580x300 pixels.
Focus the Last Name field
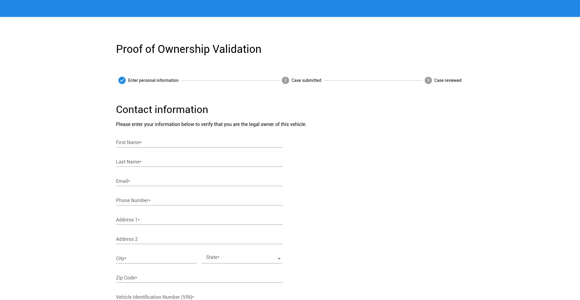point(199,162)
